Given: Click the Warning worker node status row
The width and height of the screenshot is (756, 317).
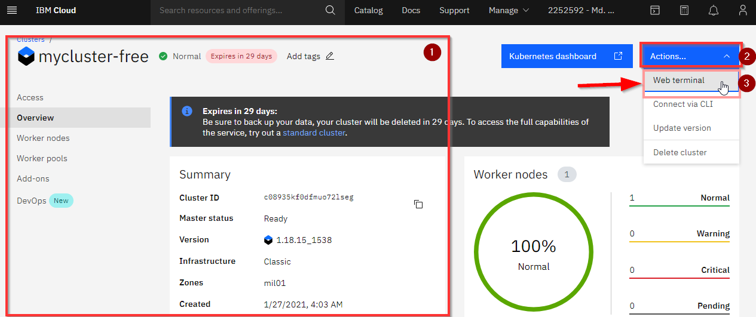Looking at the screenshot, I should (x=680, y=235).
